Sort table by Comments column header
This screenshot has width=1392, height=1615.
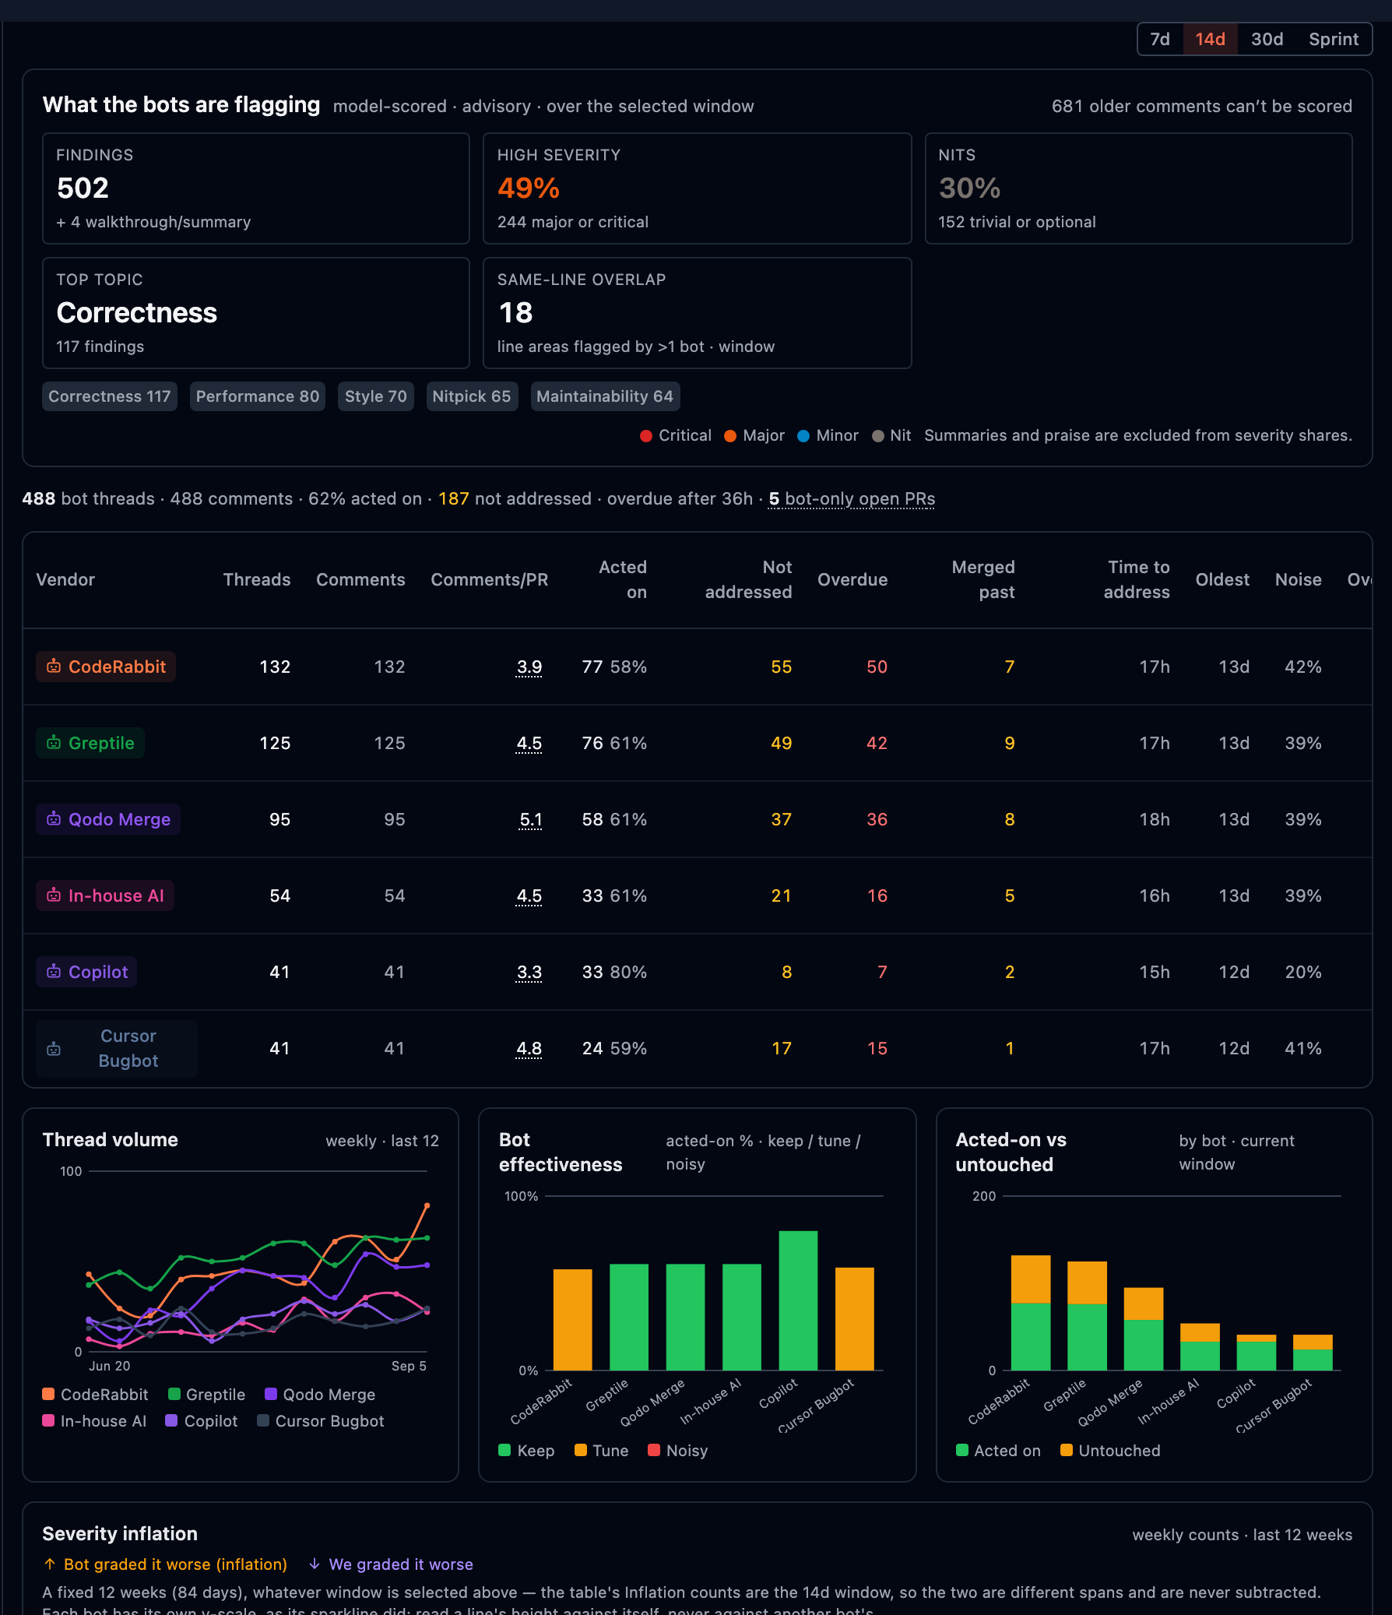click(x=360, y=579)
